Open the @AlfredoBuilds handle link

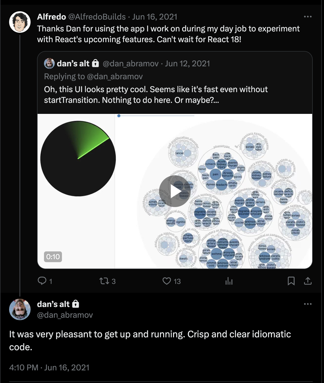click(x=97, y=17)
